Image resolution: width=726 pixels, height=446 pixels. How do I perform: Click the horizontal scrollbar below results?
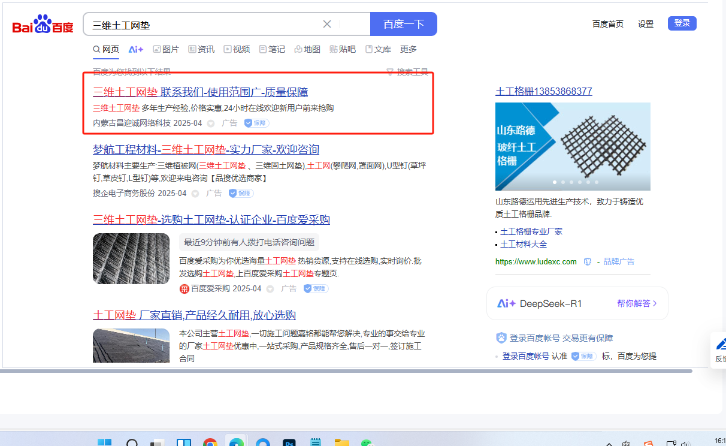(346, 371)
